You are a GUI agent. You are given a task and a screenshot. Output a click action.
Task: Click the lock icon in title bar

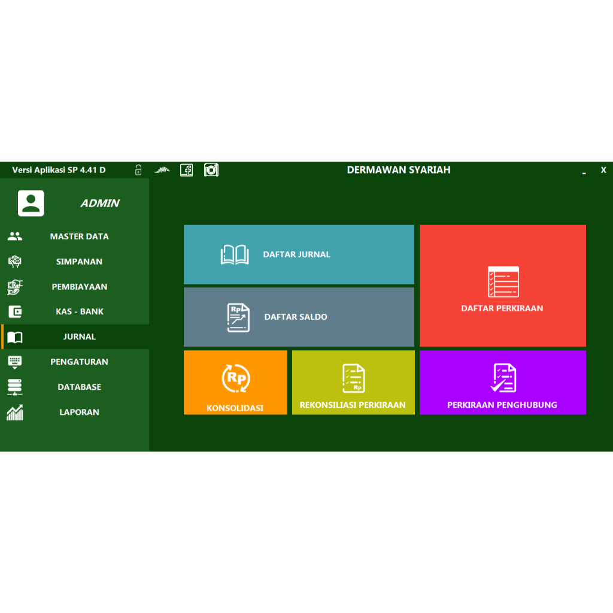click(x=138, y=170)
